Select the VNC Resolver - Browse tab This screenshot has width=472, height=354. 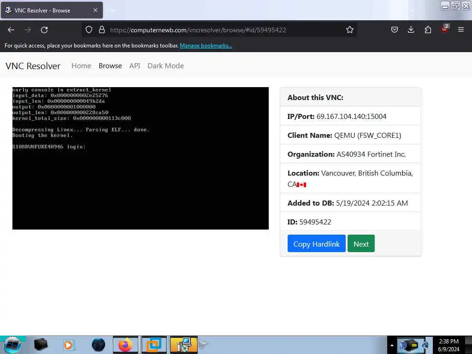(x=52, y=10)
